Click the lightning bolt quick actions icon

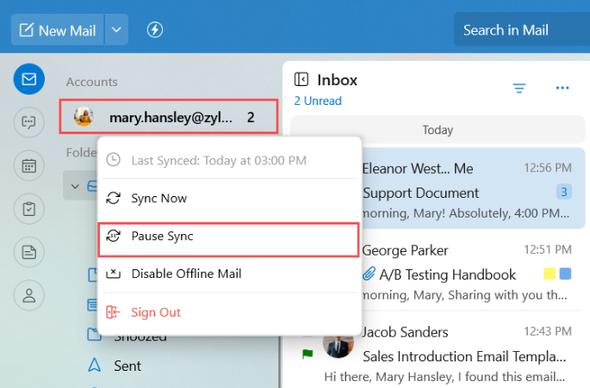155,30
